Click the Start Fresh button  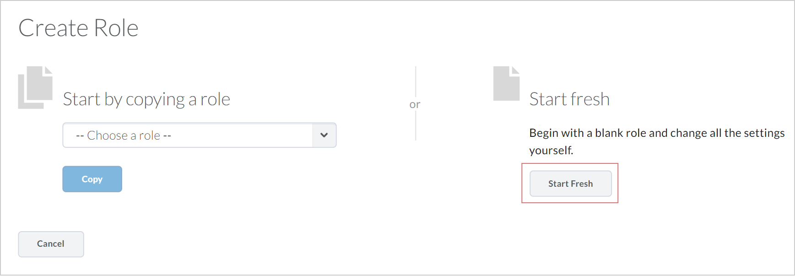coord(570,184)
